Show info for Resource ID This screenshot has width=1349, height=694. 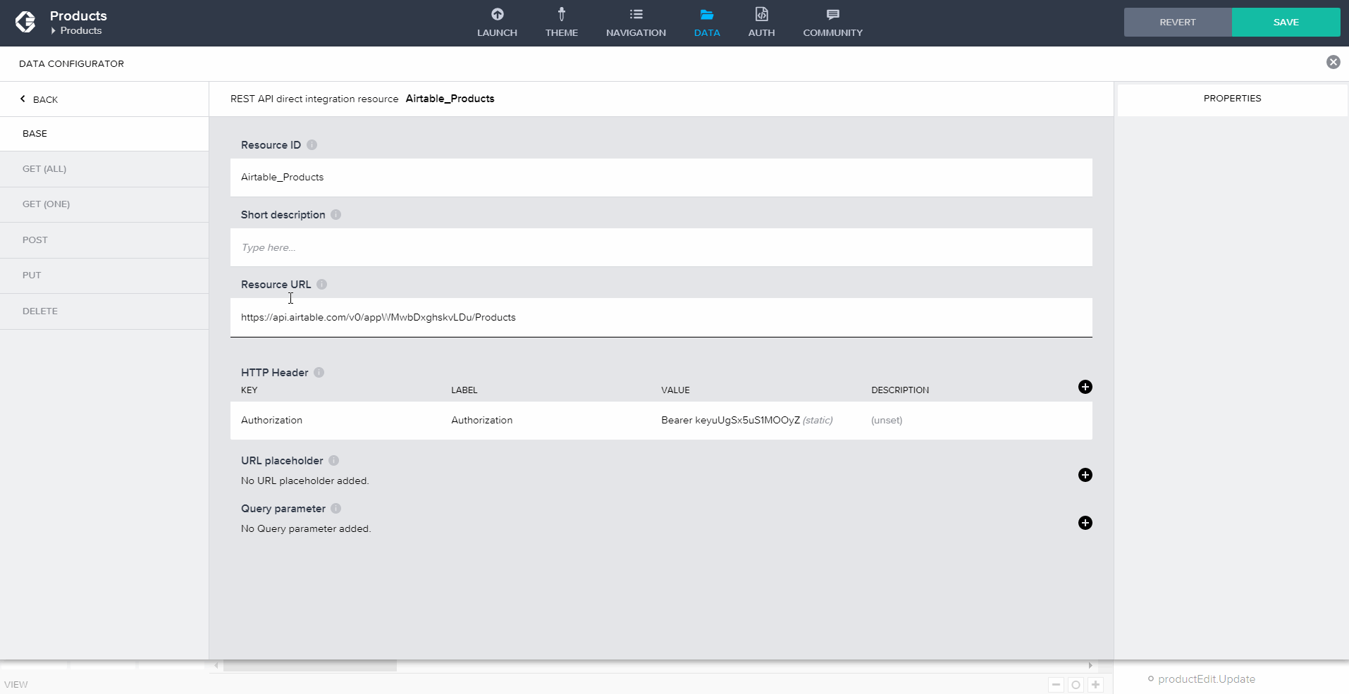coord(312,144)
